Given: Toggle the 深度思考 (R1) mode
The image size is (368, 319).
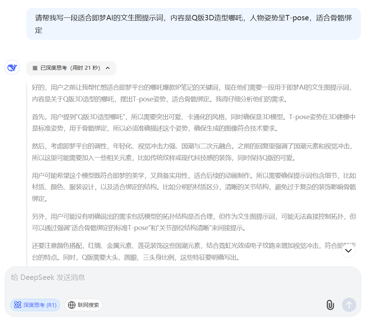Looking at the screenshot, I should [x=35, y=305].
